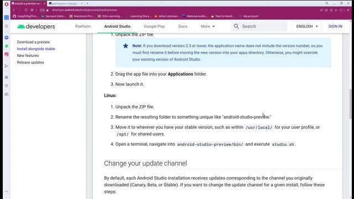Open the Google Play navigation tab
This screenshot has height=199, width=354.
pyautogui.click(x=154, y=27)
